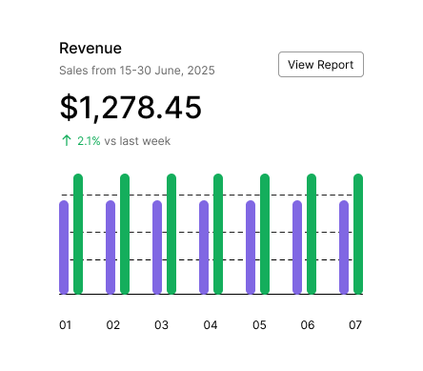Select the green bar for day 06
Viewport: 423px width, 371px height.
click(x=312, y=234)
